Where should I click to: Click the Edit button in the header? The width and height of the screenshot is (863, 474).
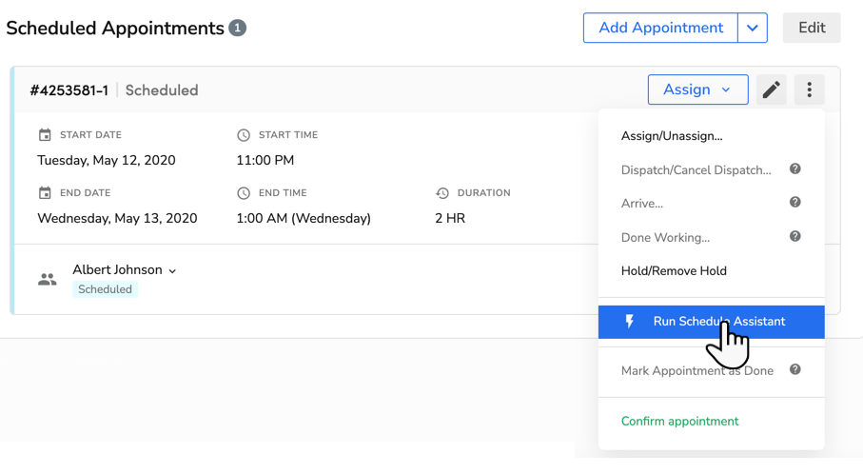[812, 28]
